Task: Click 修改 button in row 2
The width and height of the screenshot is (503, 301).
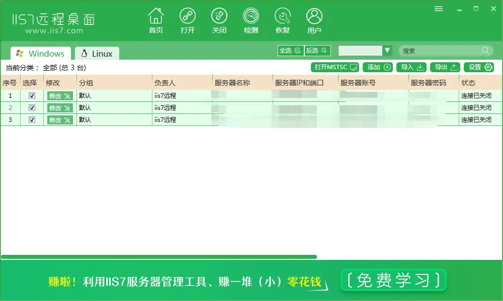Action: pos(60,108)
